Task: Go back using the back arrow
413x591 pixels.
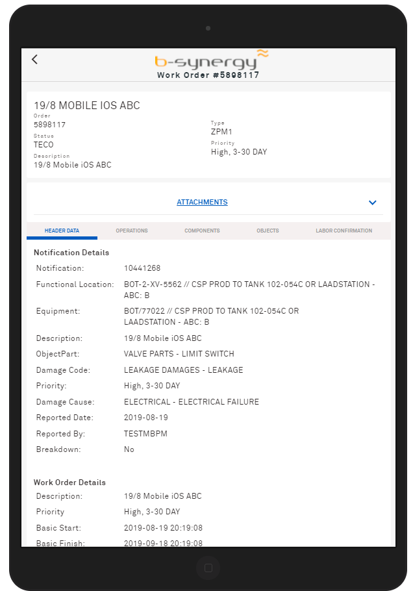Action: (x=34, y=59)
